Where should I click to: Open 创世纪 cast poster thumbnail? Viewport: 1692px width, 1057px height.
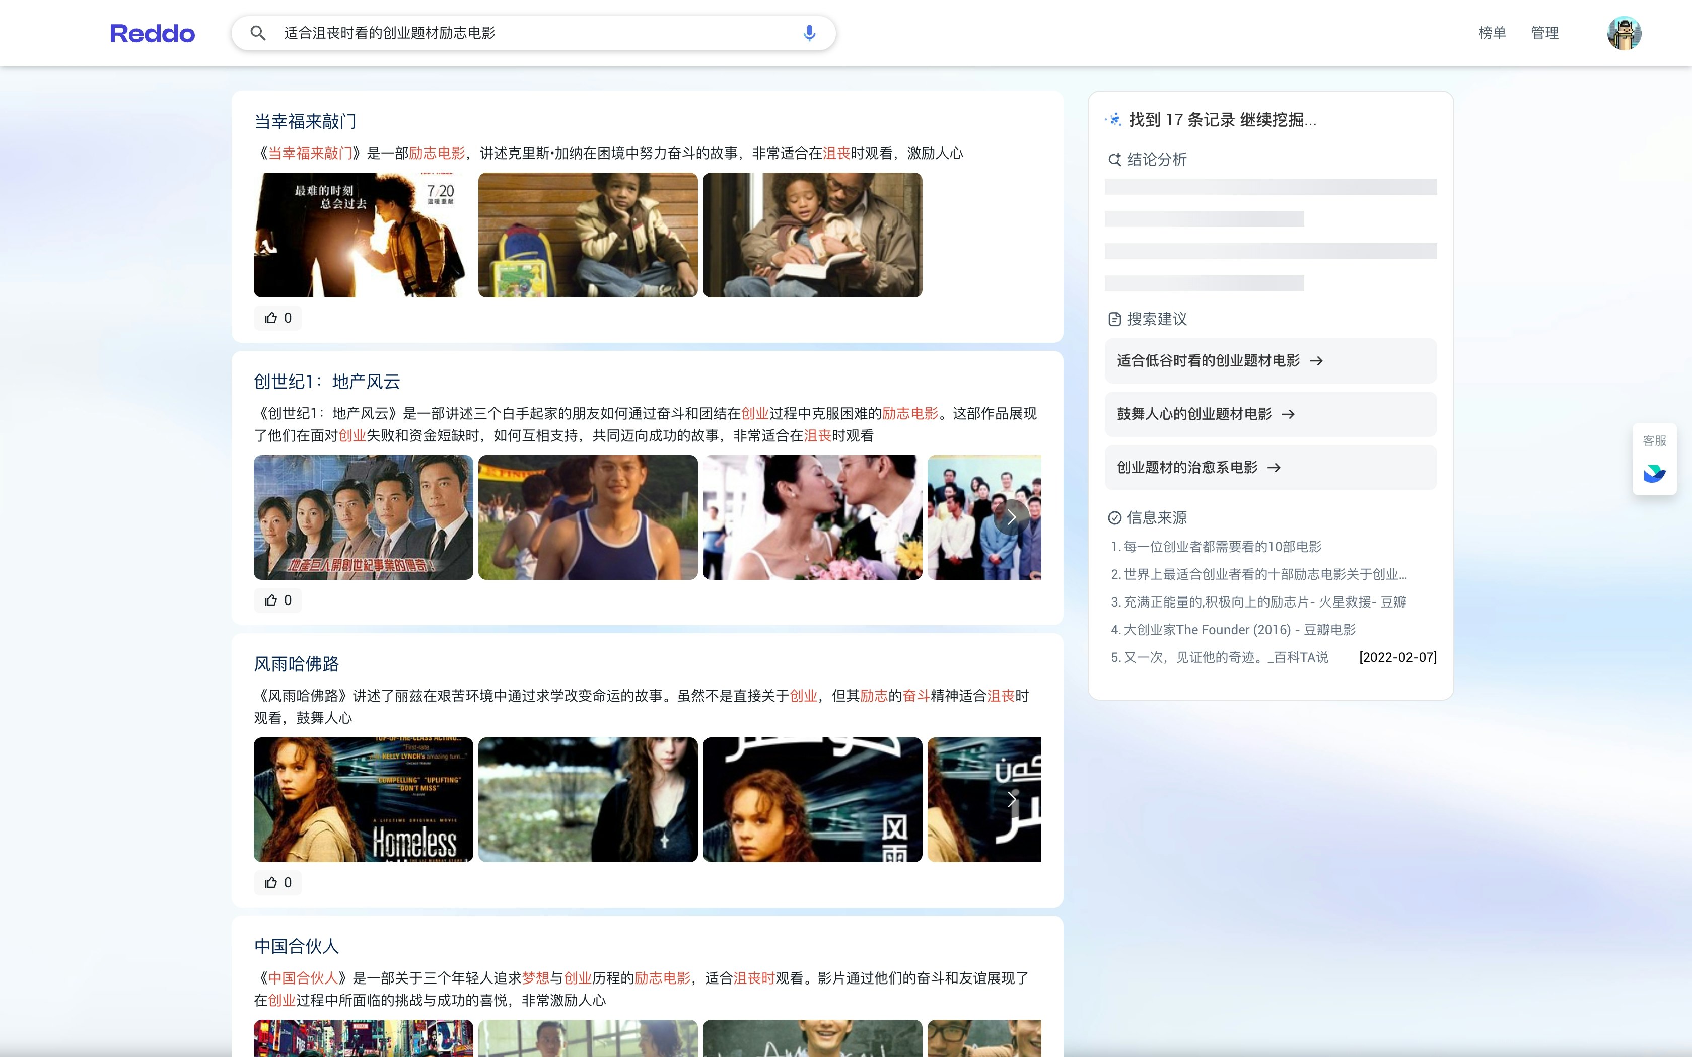click(x=363, y=517)
